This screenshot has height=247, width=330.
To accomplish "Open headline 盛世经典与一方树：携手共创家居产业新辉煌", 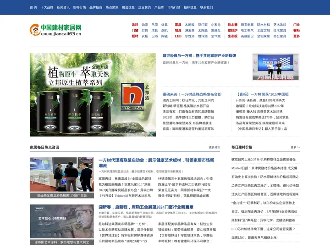I will point(199,56).
